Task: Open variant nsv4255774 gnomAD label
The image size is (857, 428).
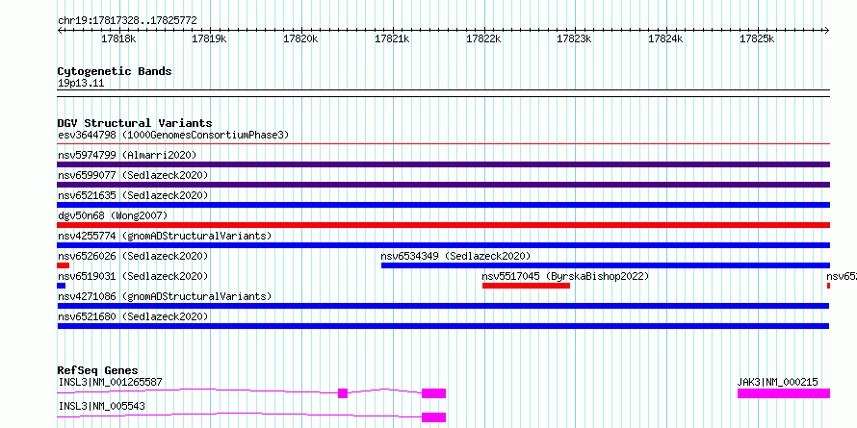Action: (165, 236)
